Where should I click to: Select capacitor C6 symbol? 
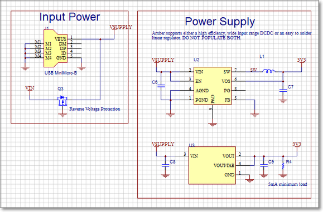click(161, 86)
